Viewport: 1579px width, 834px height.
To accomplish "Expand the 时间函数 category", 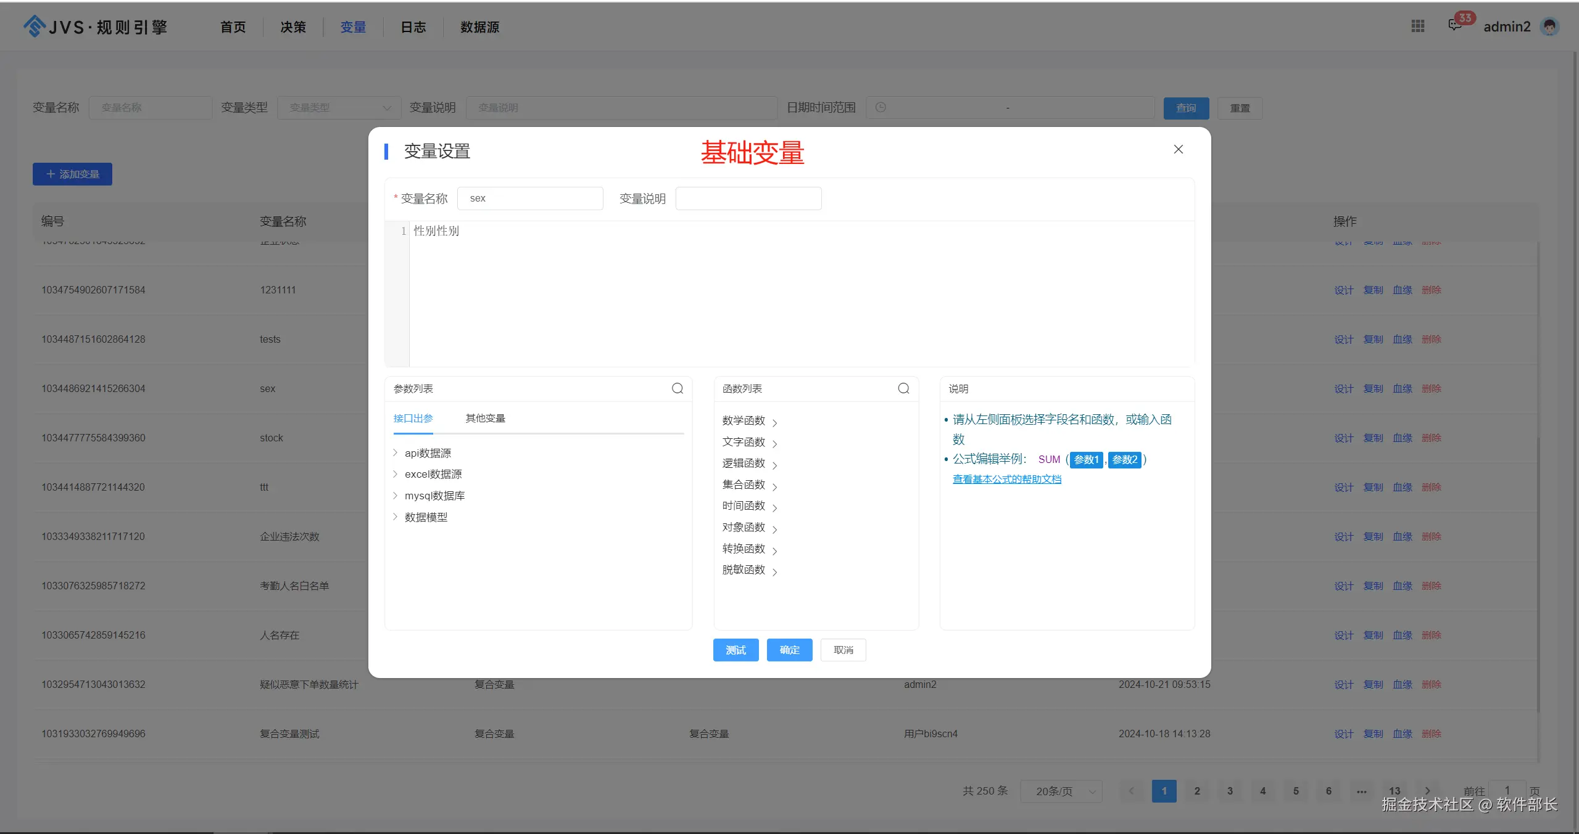I will (x=749, y=506).
